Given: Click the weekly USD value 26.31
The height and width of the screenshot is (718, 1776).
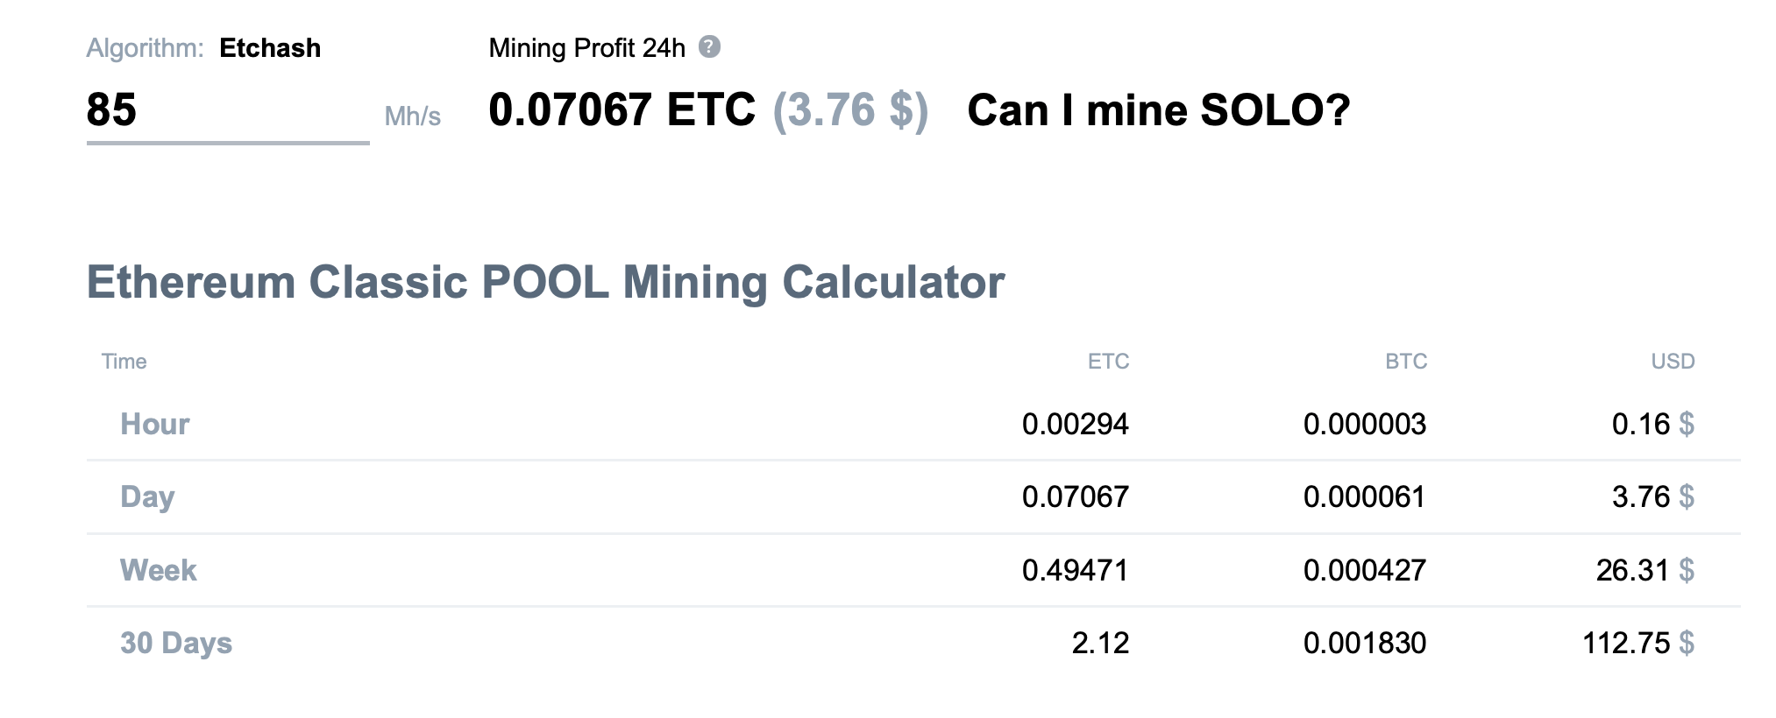Looking at the screenshot, I should coord(1632,570).
